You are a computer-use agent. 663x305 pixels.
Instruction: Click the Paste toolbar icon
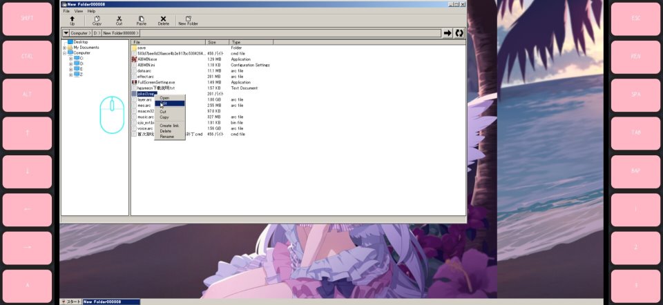point(141,21)
